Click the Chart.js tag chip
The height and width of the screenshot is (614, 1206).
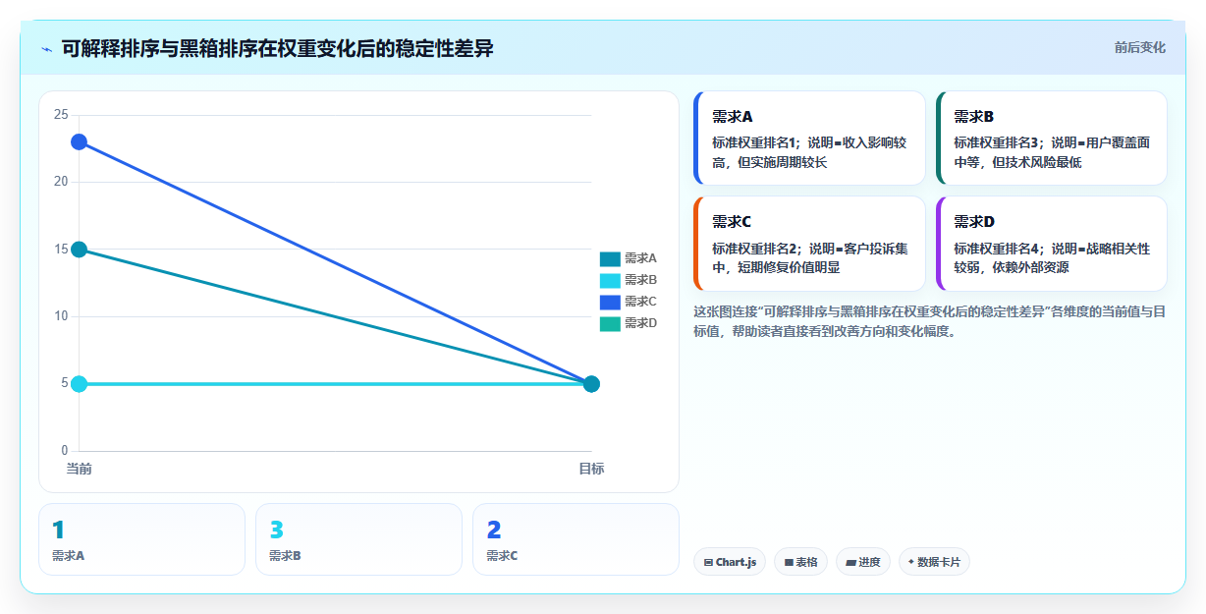pyautogui.click(x=730, y=562)
